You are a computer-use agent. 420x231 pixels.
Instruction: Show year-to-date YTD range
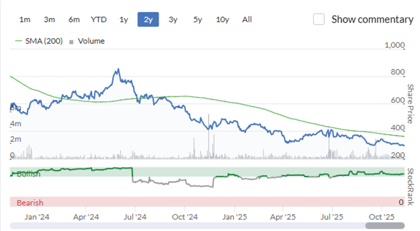pos(99,20)
